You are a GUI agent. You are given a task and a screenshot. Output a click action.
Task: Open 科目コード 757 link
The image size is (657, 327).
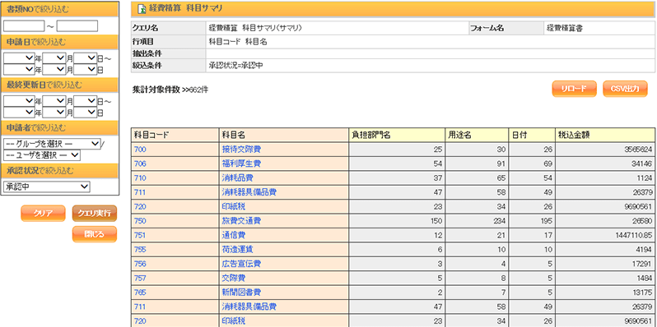(x=140, y=278)
